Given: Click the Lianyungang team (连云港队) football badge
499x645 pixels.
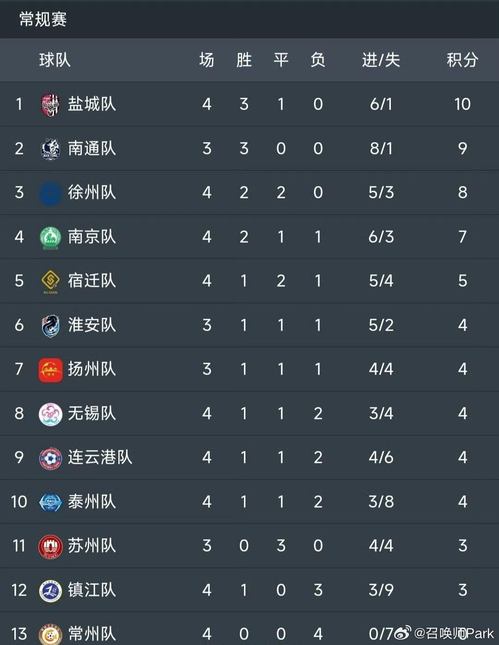Looking at the screenshot, I should [50, 458].
